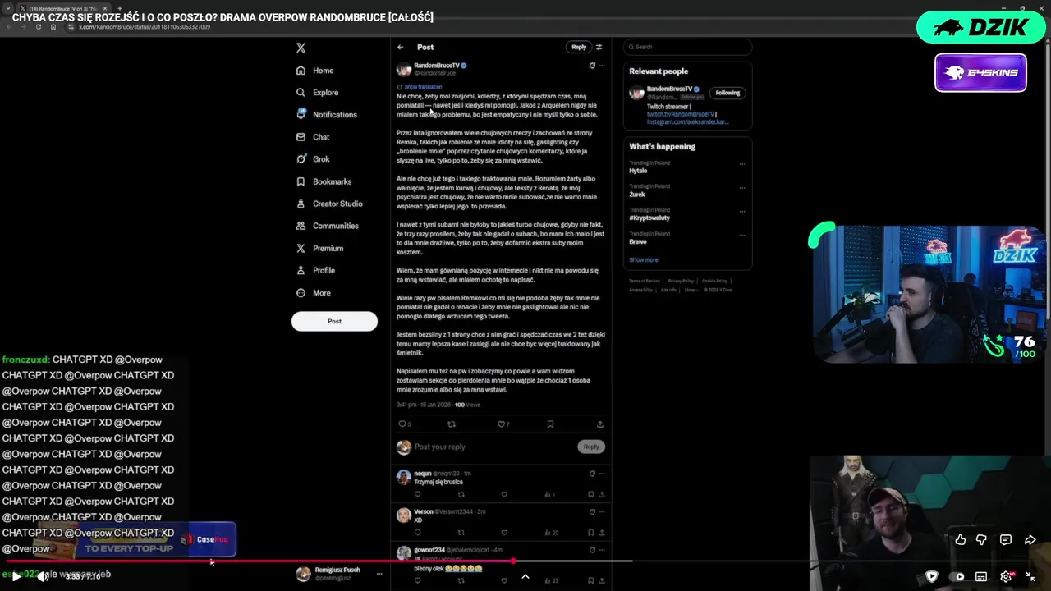Open More options in X sidebar
Screen dimensions: 1051x591
click(x=313, y=293)
